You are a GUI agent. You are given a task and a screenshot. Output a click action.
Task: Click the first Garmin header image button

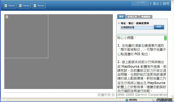(x=10, y=5)
